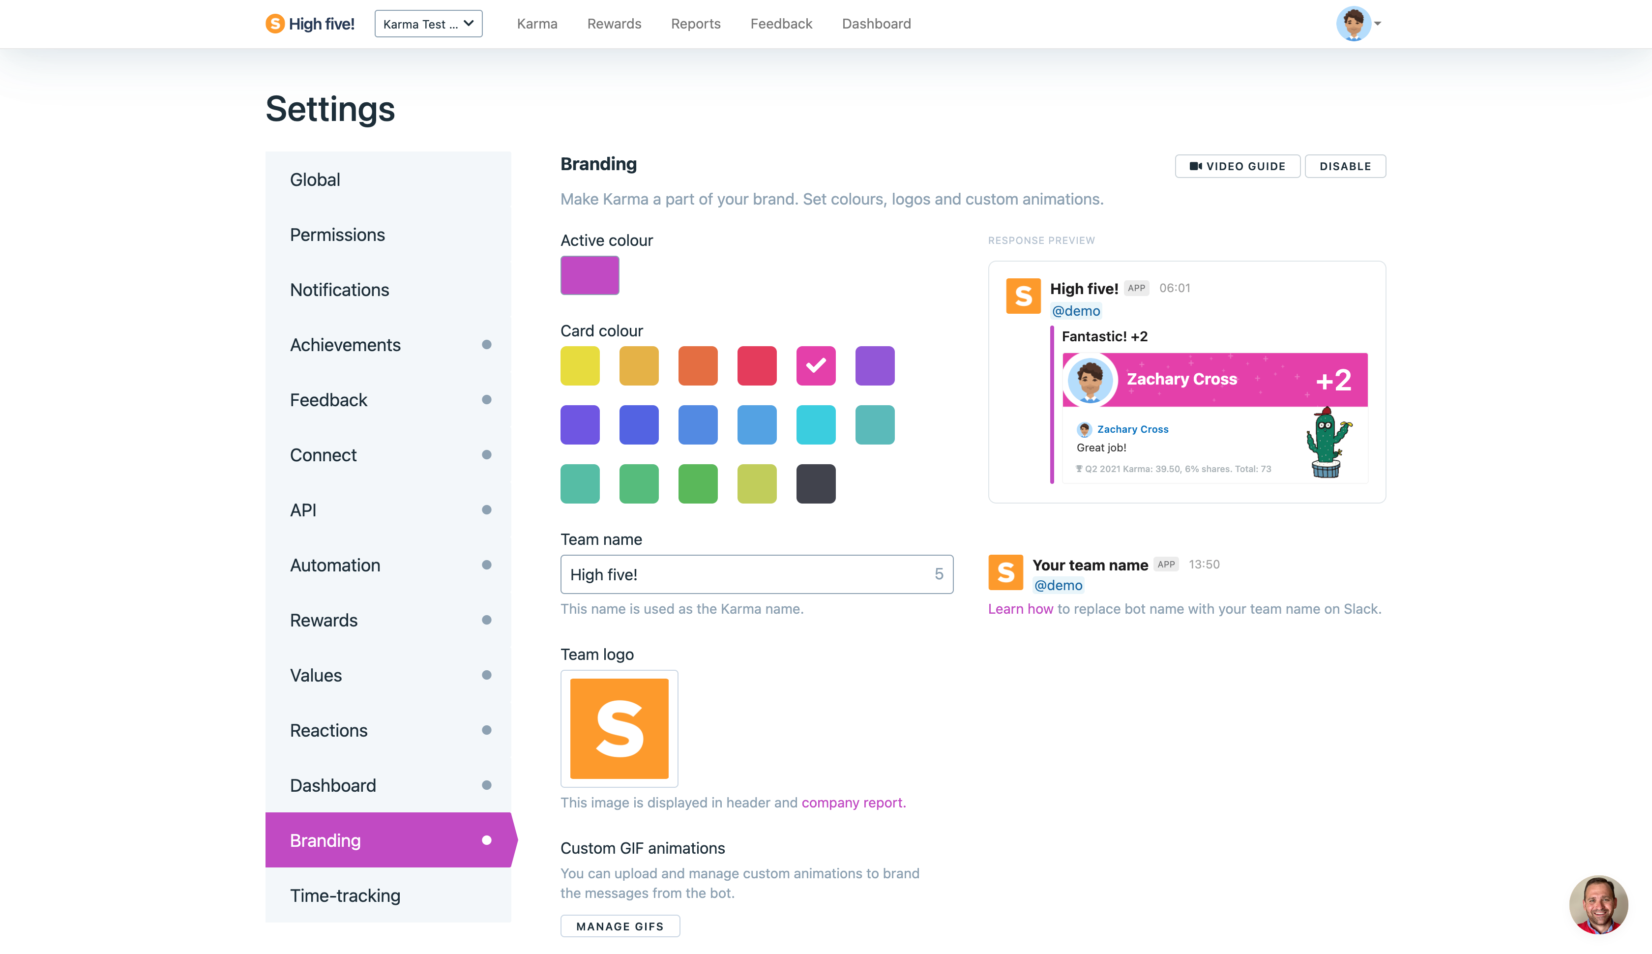
Task: Open Reports in top navigation
Action: coord(696,24)
